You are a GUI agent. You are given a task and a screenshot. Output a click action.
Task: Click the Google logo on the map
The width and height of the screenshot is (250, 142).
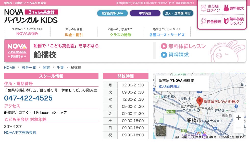tap(199, 132)
